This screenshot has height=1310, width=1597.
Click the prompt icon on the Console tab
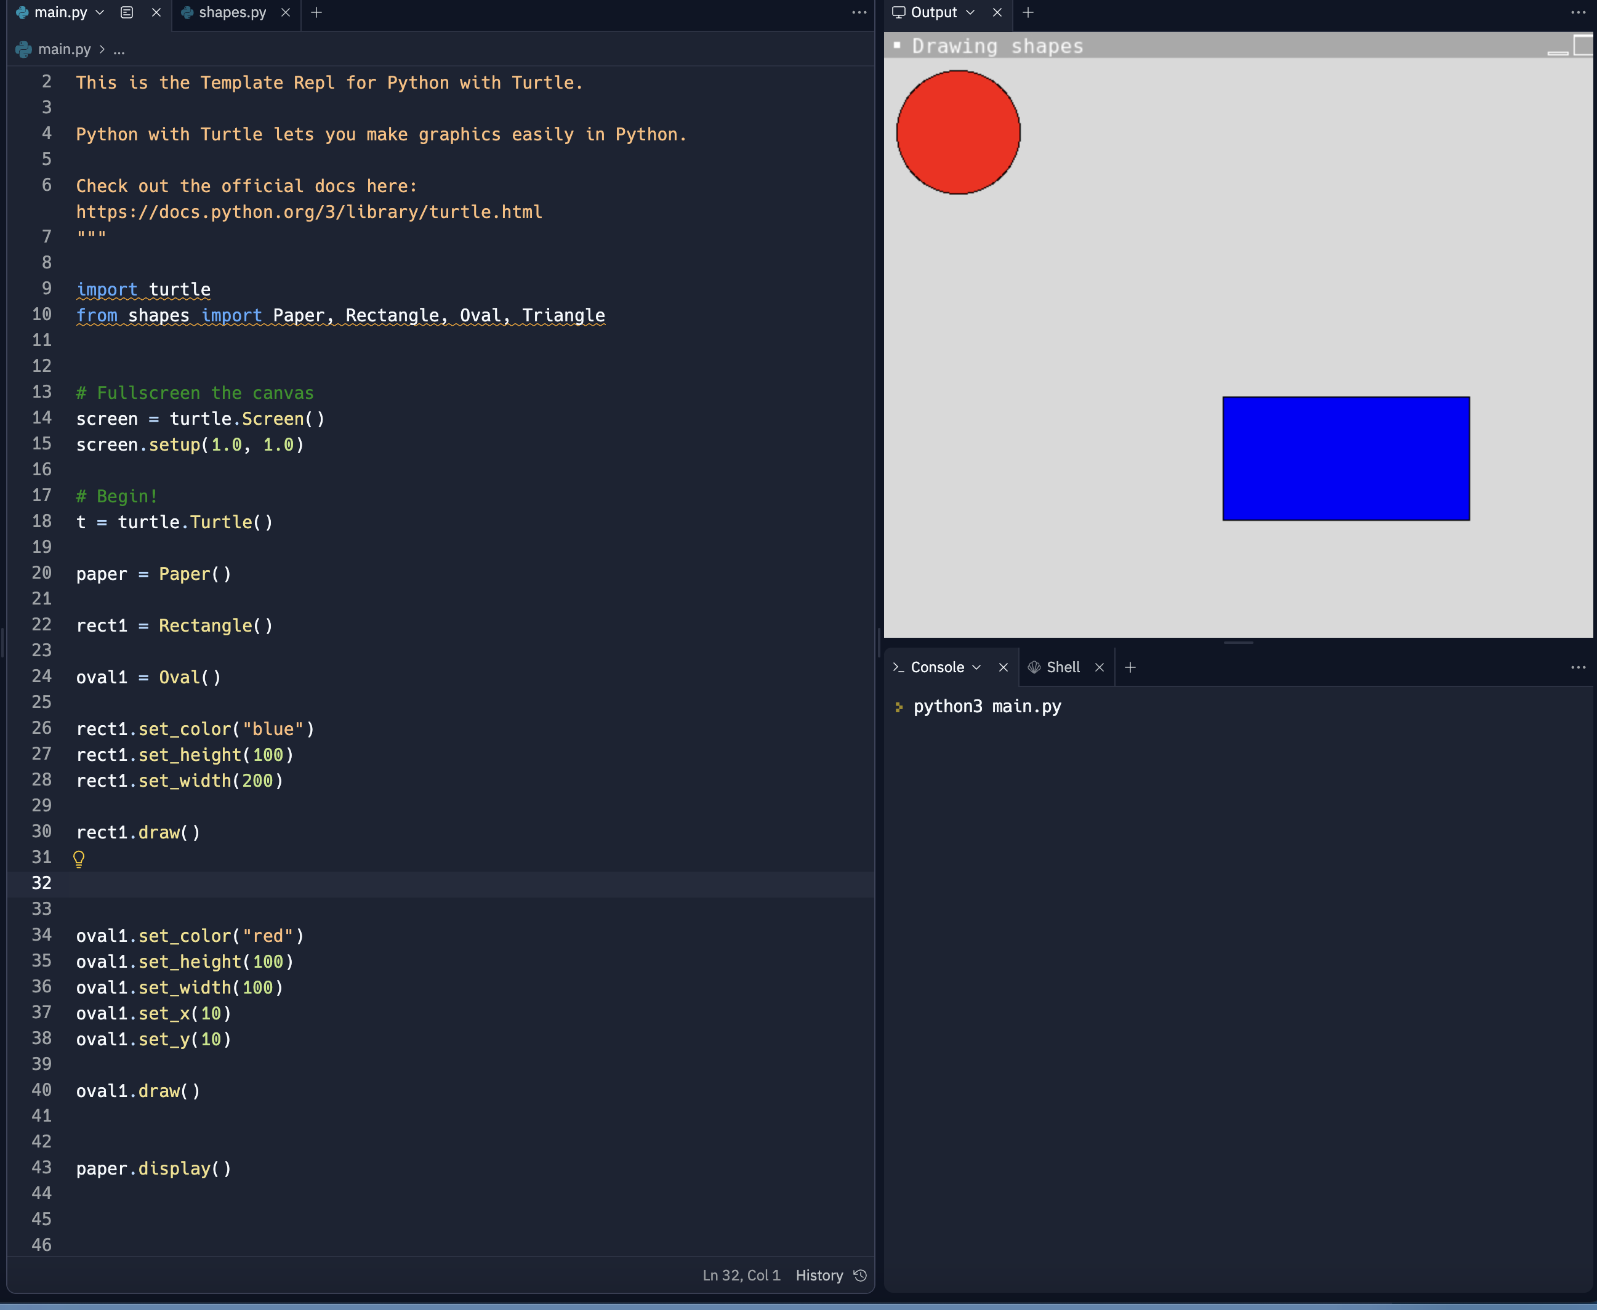coord(898,667)
